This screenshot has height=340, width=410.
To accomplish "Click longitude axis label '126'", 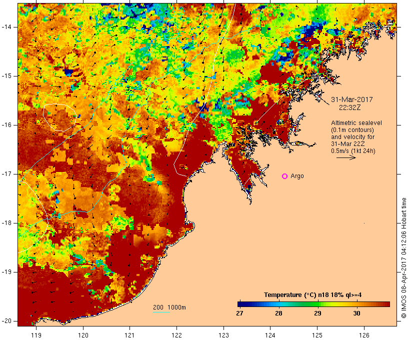I will [x=364, y=335].
